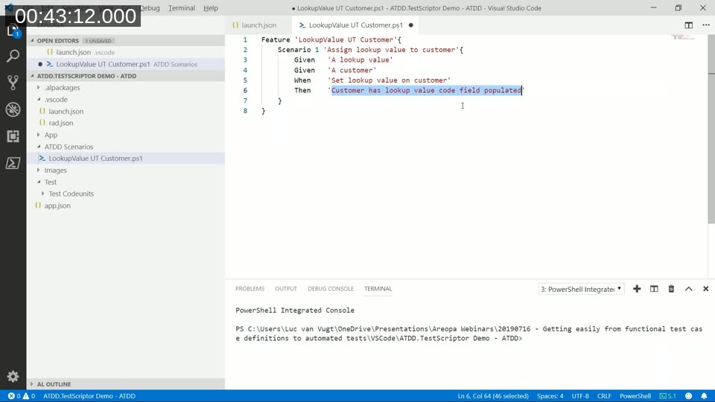Image resolution: width=715 pixels, height=402 pixels.
Task: Split the terminal pane
Action: coord(654,289)
